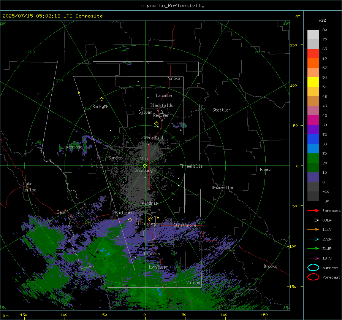Click the HighRiver label
The height and width of the screenshot is (320, 342).
click(158, 267)
